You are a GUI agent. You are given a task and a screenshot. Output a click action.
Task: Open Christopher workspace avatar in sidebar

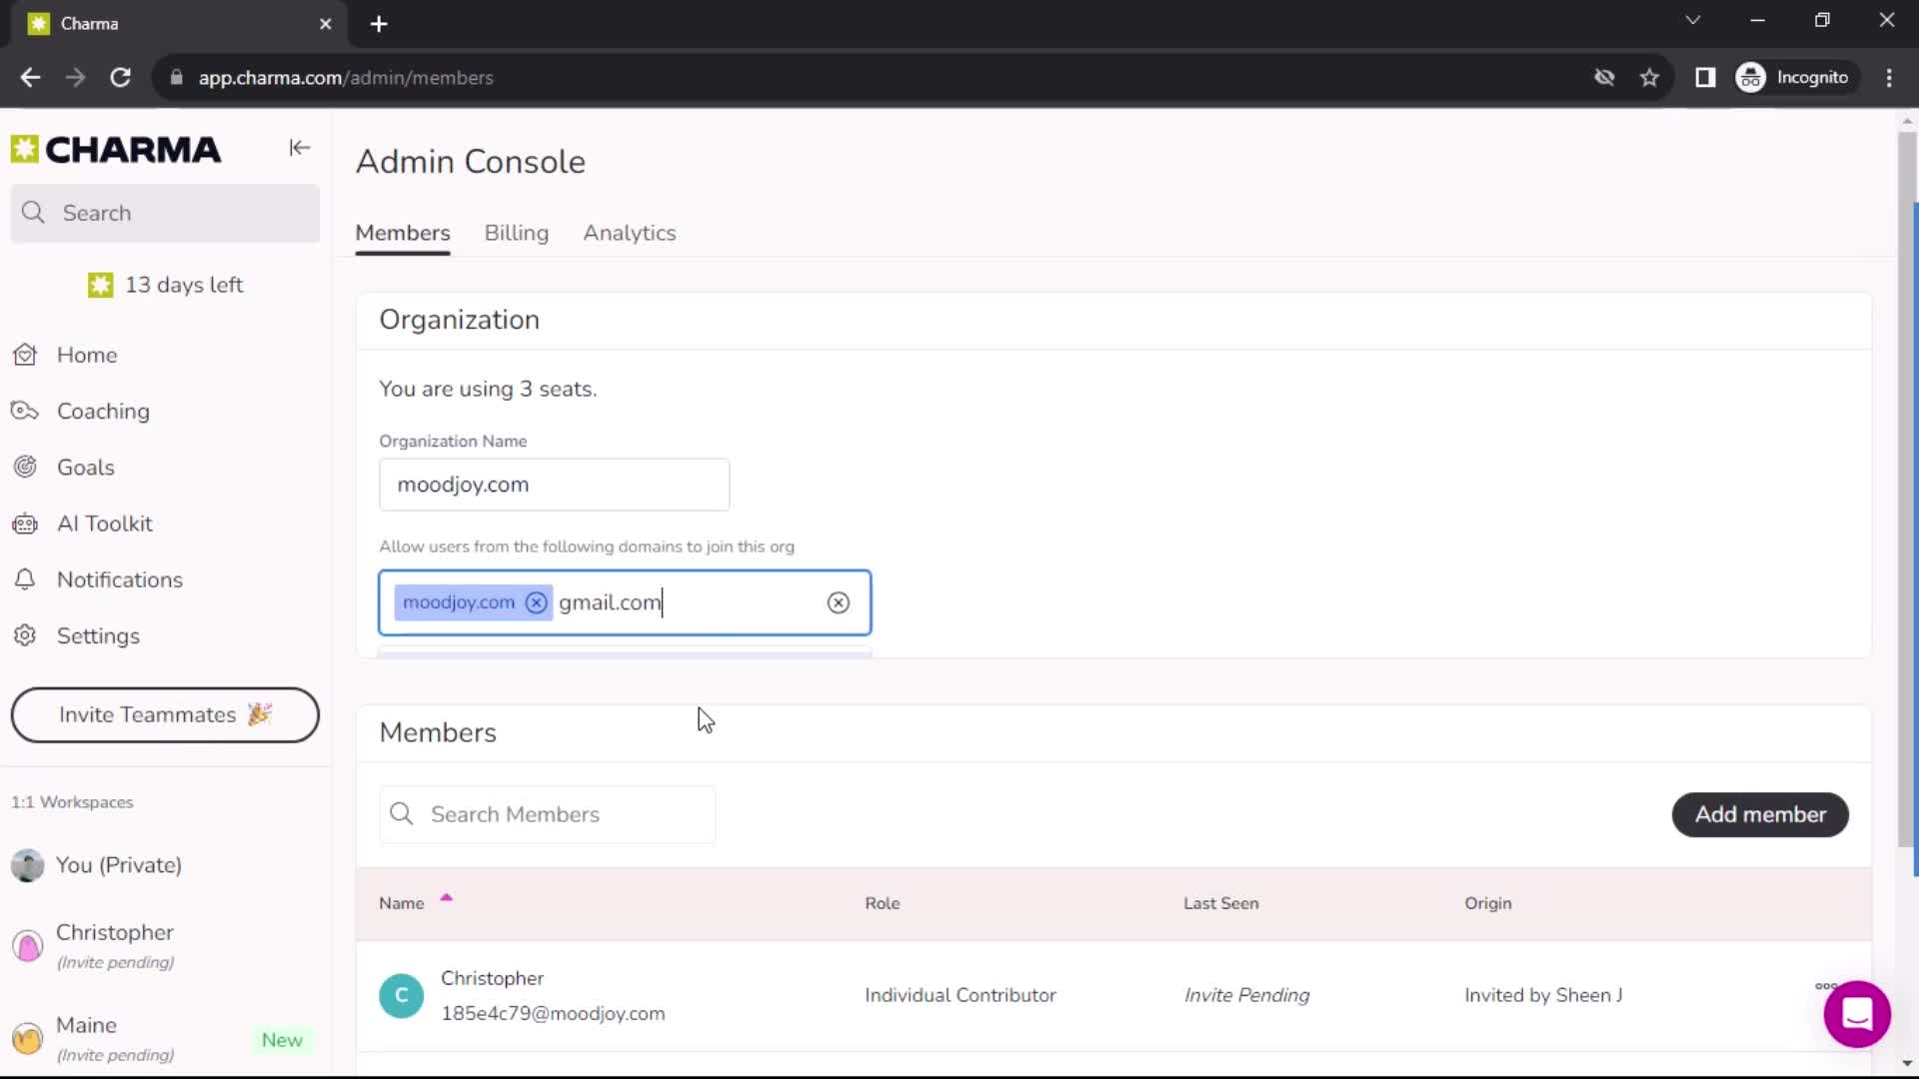pos(28,945)
